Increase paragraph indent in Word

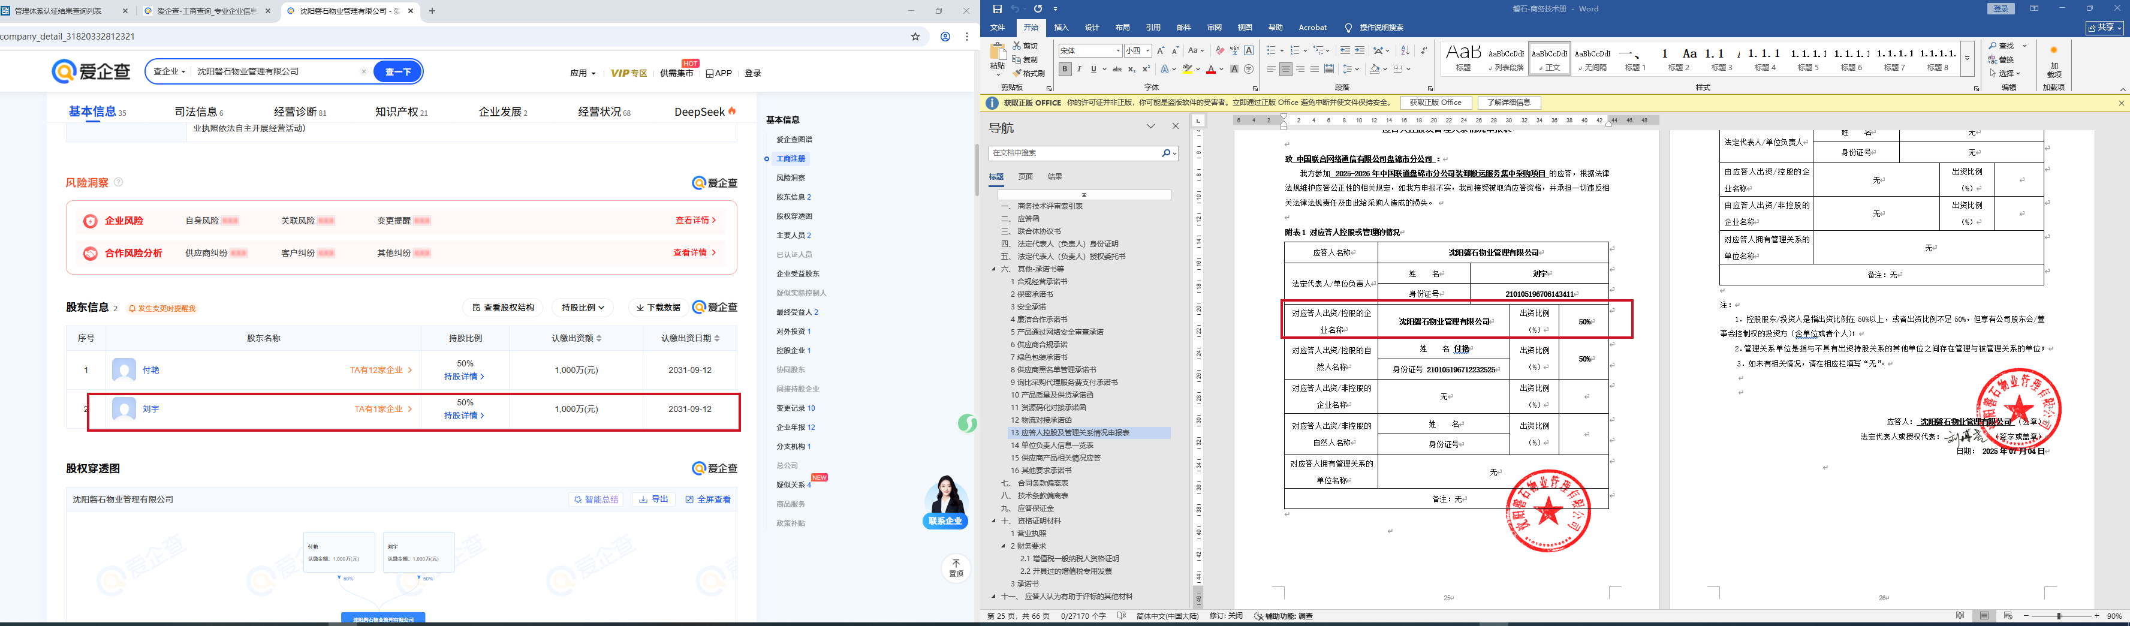tap(1360, 50)
